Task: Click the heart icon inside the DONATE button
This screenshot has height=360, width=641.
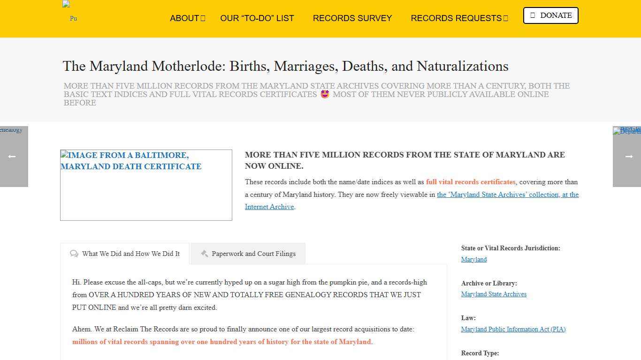Action: click(533, 15)
